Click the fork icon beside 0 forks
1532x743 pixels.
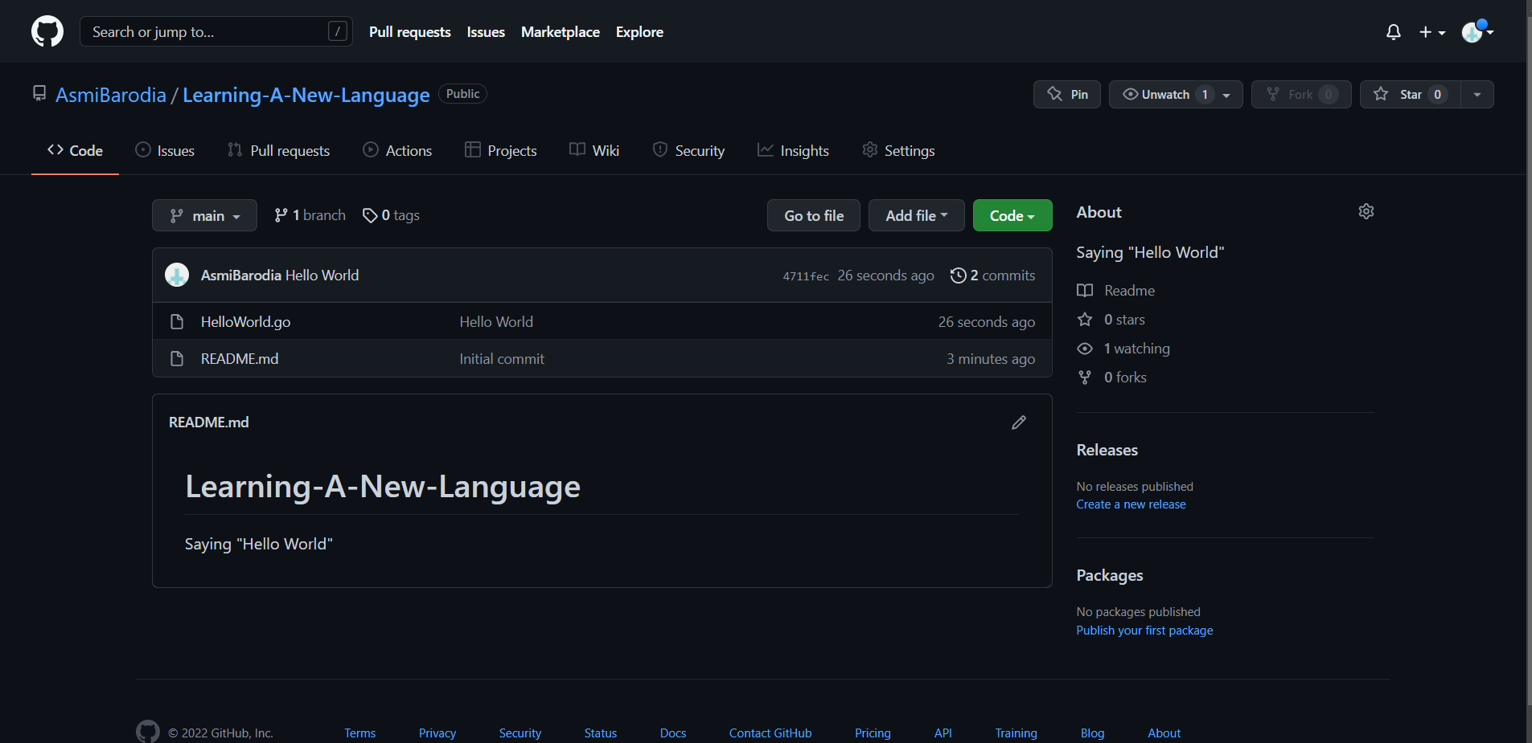1085,378
